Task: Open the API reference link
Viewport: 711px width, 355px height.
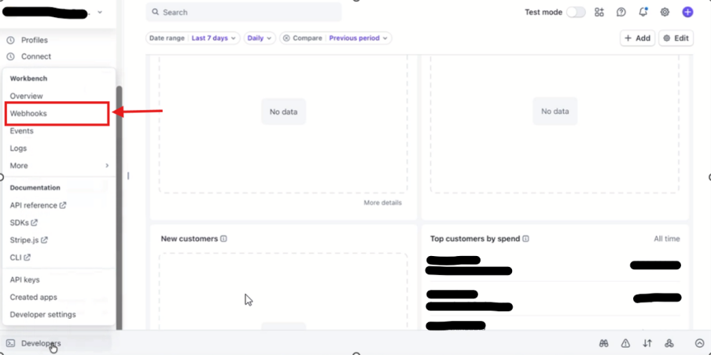Action: click(x=38, y=205)
